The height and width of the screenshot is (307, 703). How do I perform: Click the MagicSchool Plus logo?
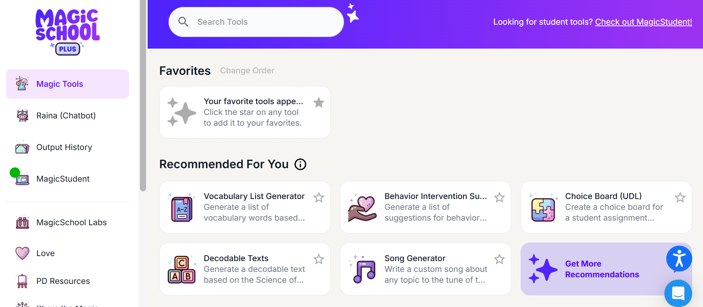68,32
